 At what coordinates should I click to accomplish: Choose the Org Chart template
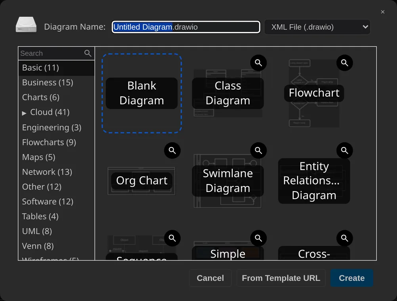[141, 181]
